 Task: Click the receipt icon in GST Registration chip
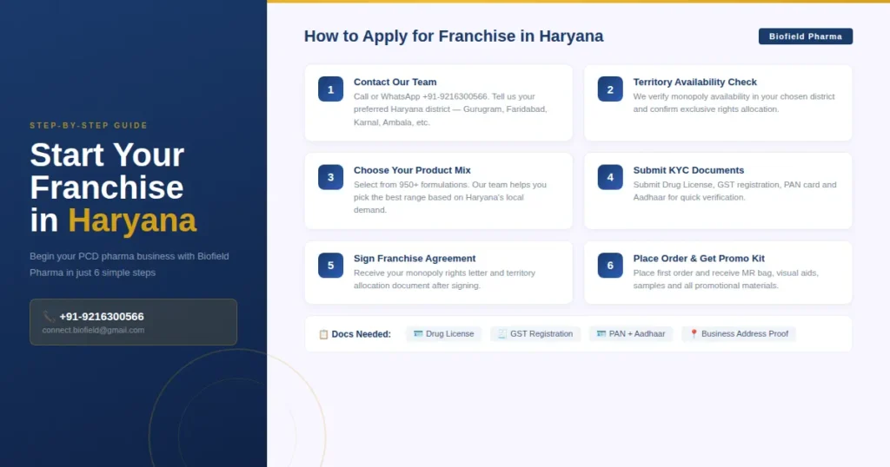(502, 334)
